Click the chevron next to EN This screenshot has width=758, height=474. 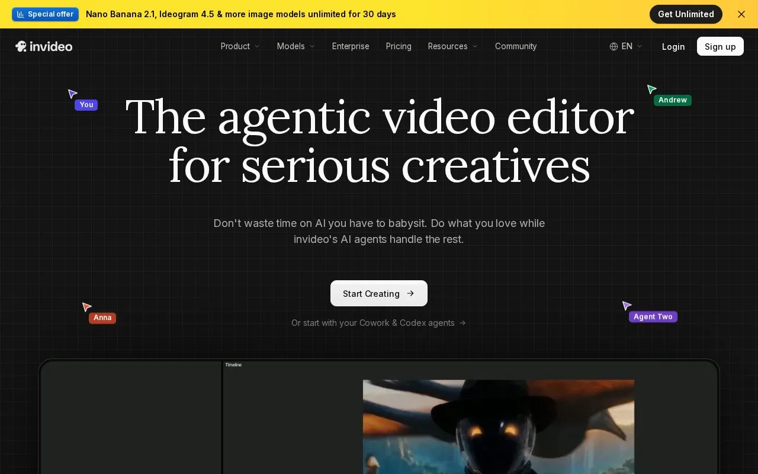(640, 46)
